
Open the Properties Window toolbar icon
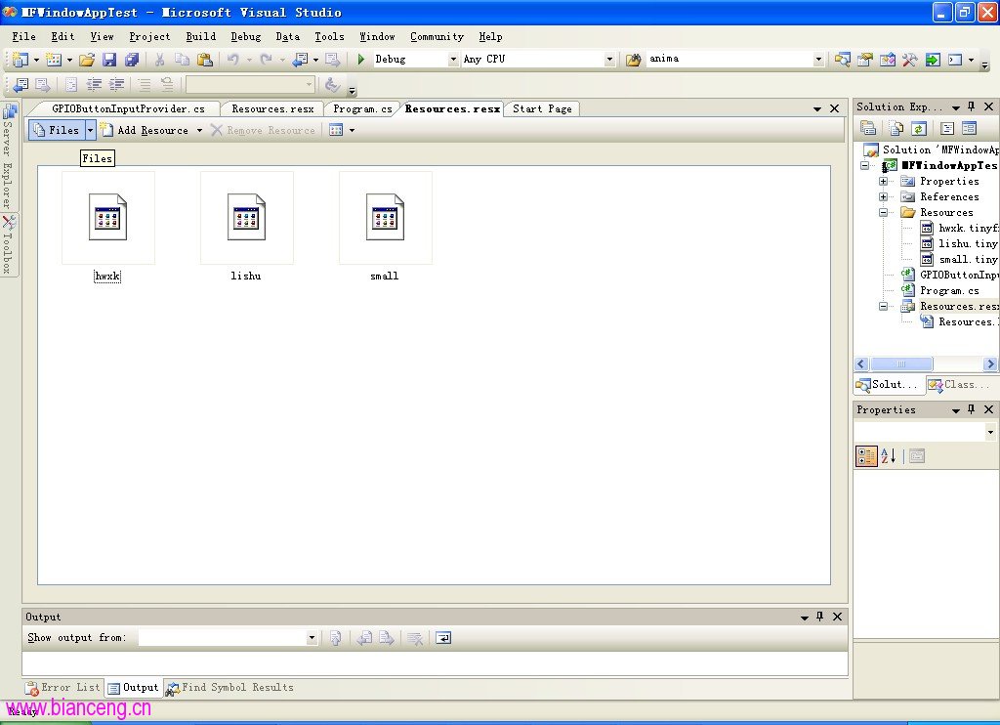[x=865, y=60]
